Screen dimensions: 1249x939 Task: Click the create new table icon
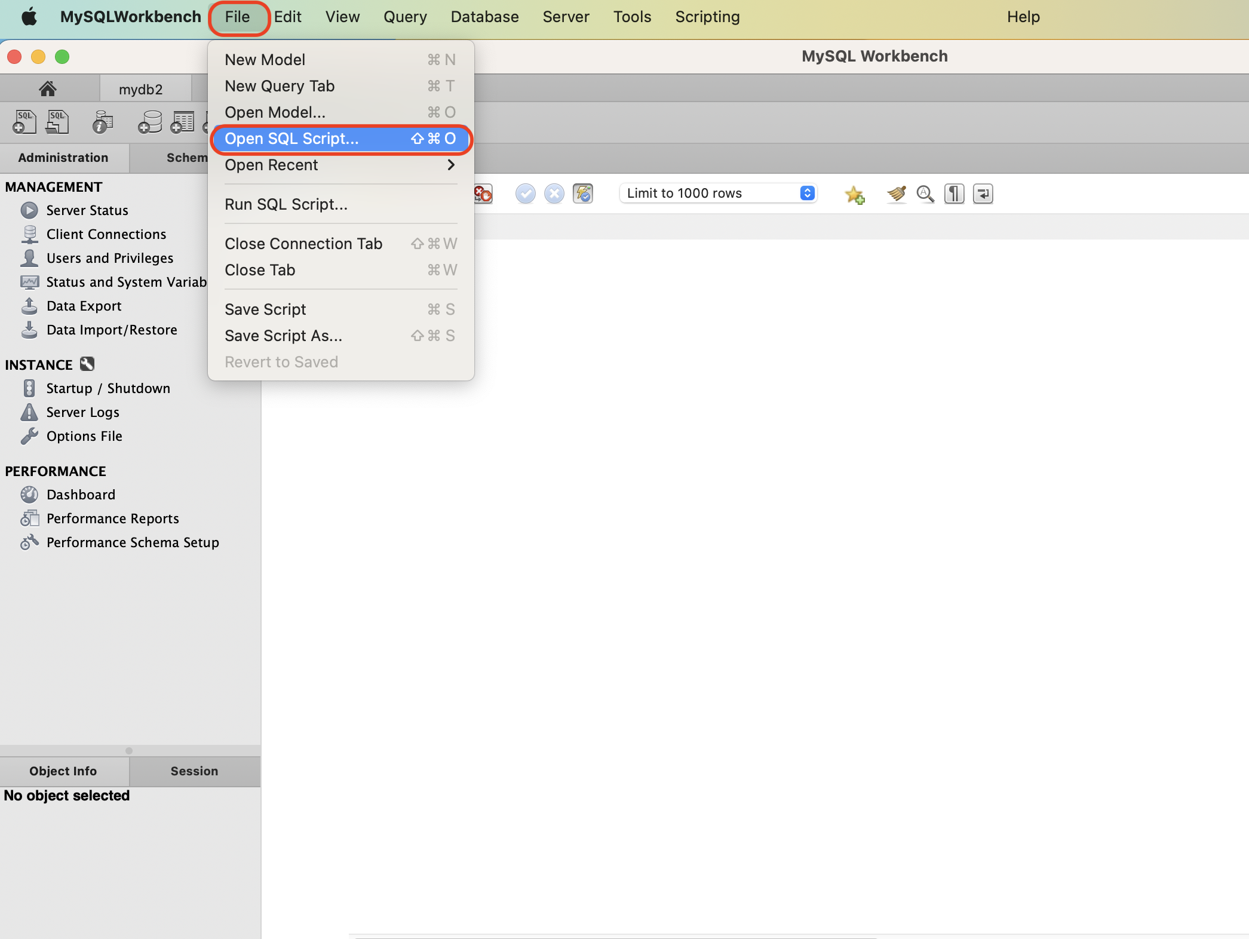182,122
